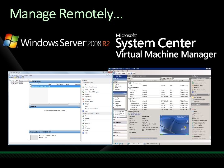
Task: Switch to the Summary tab in VM details
Action: [130, 112]
